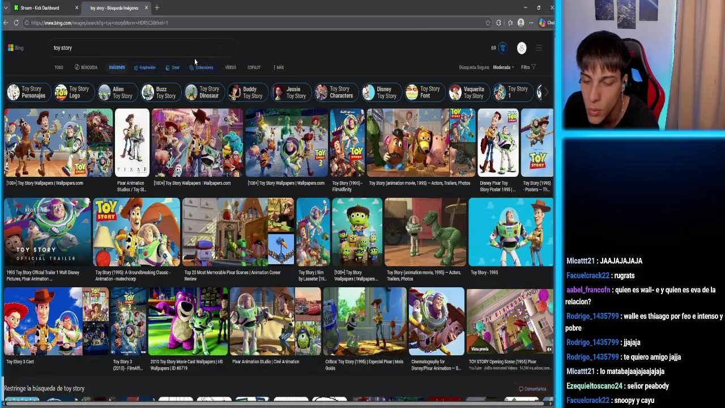Image resolution: width=725 pixels, height=408 pixels.
Task: Open new browser tab with plus
Action: click(157, 8)
